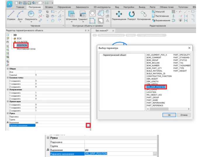Click the mirror tool icon in Редактирование
This screenshot has width=201, height=157.
[173, 16]
